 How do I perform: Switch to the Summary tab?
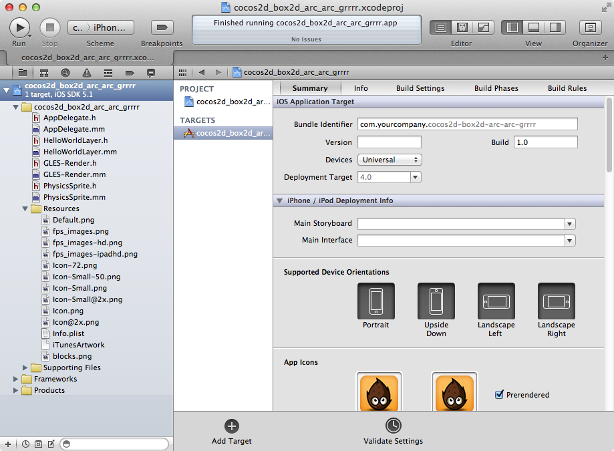(x=310, y=88)
